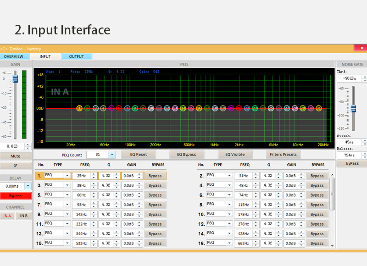Click the noise gate threshold slider handle
Screen dimensions: 367x266
click(353, 108)
